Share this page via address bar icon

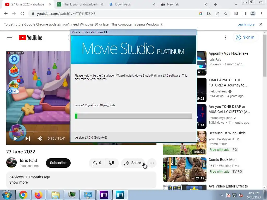coord(217,14)
